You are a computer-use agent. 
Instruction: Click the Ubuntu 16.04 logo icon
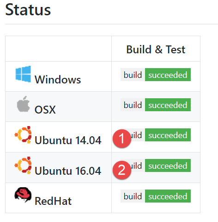click(x=23, y=165)
